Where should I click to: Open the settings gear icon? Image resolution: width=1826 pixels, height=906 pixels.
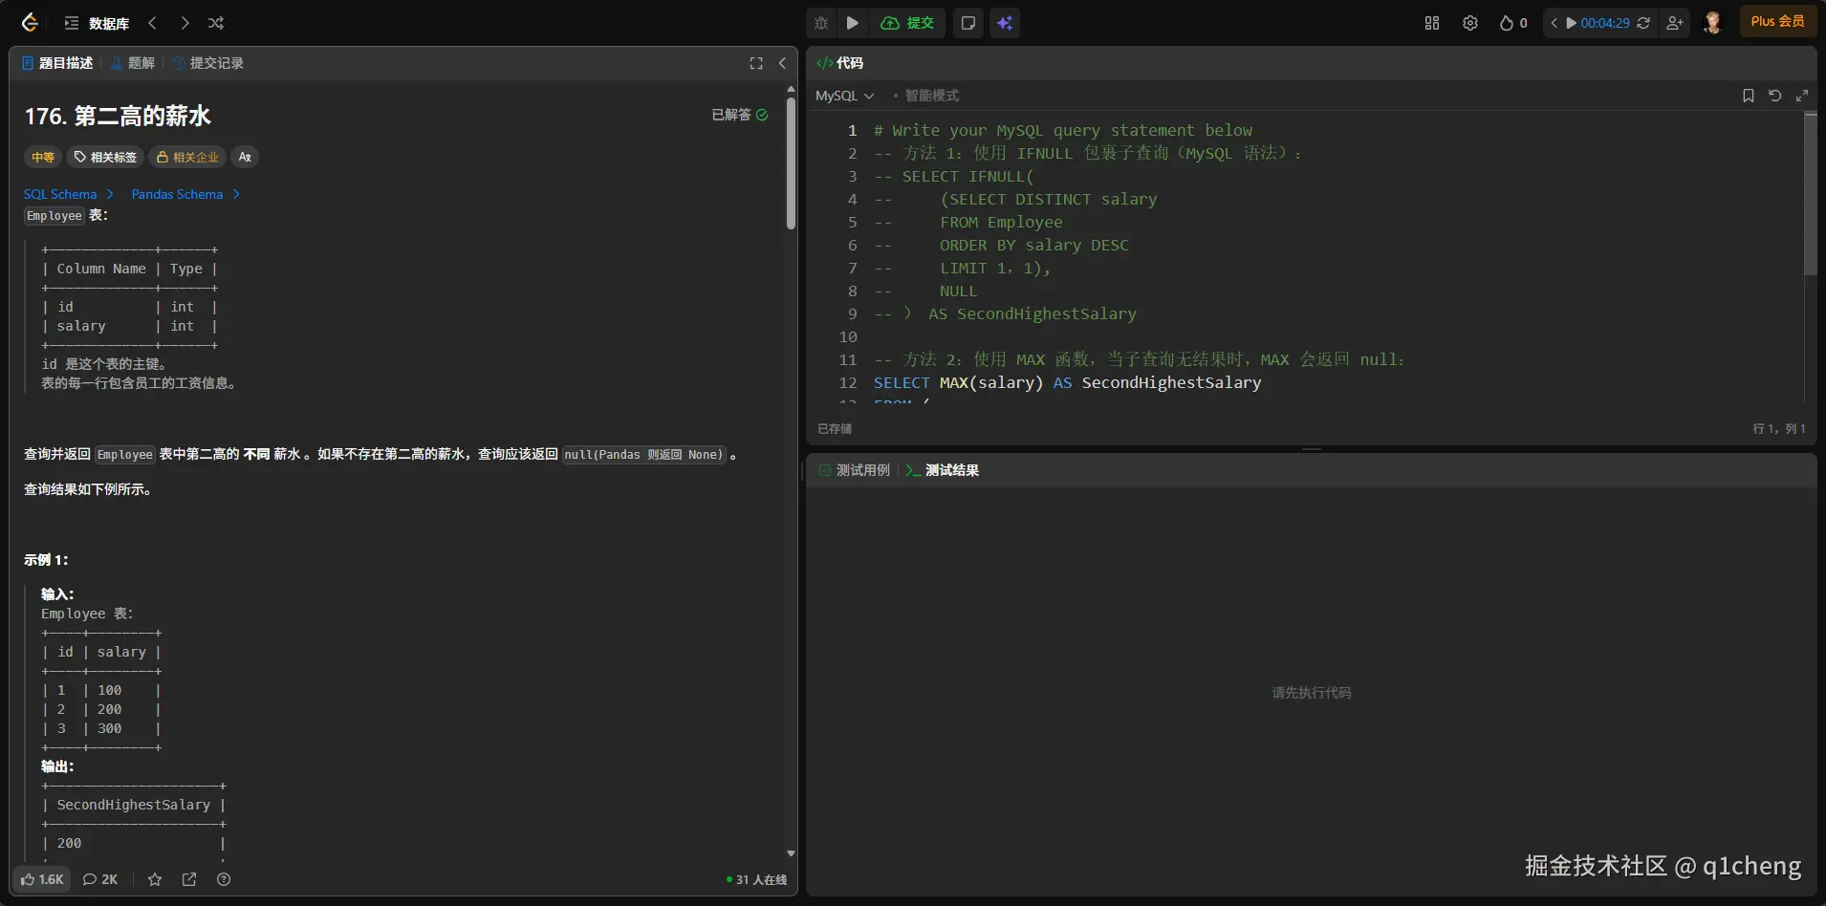tap(1470, 23)
